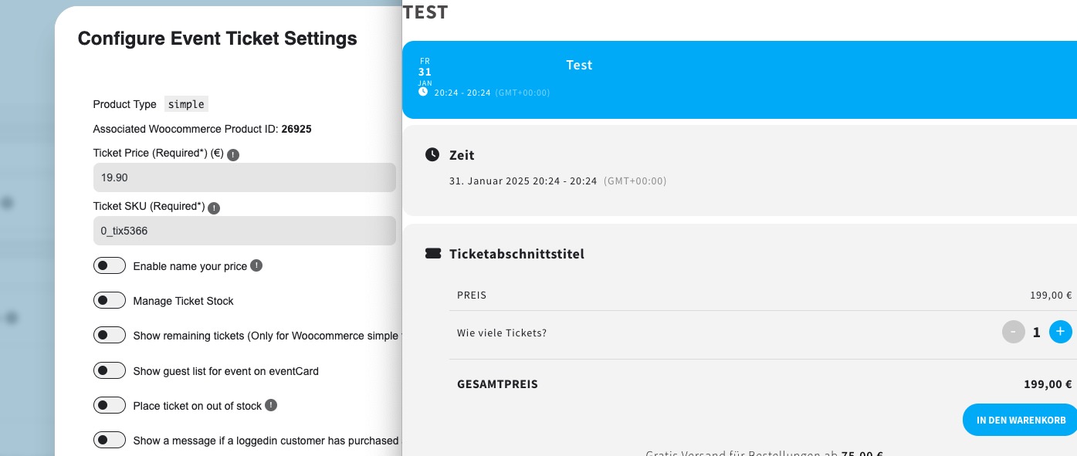The height and width of the screenshot is (456, 1077).
Task: Toggle Enable name your price
Action: [x=110, y=265]
